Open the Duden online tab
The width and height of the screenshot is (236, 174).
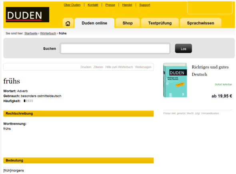tap(94, 23)
